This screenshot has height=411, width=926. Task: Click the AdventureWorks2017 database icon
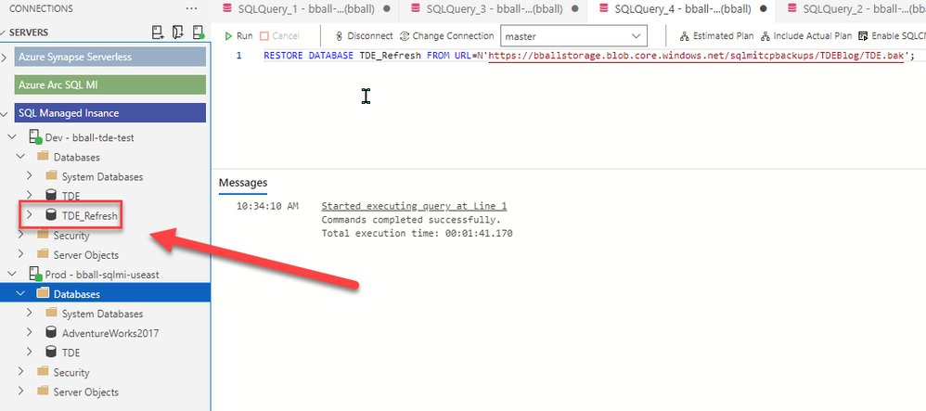coord(51,332)
